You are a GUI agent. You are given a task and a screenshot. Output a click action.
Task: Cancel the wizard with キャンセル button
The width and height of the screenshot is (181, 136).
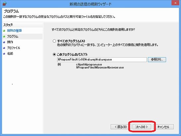point(163,127)
